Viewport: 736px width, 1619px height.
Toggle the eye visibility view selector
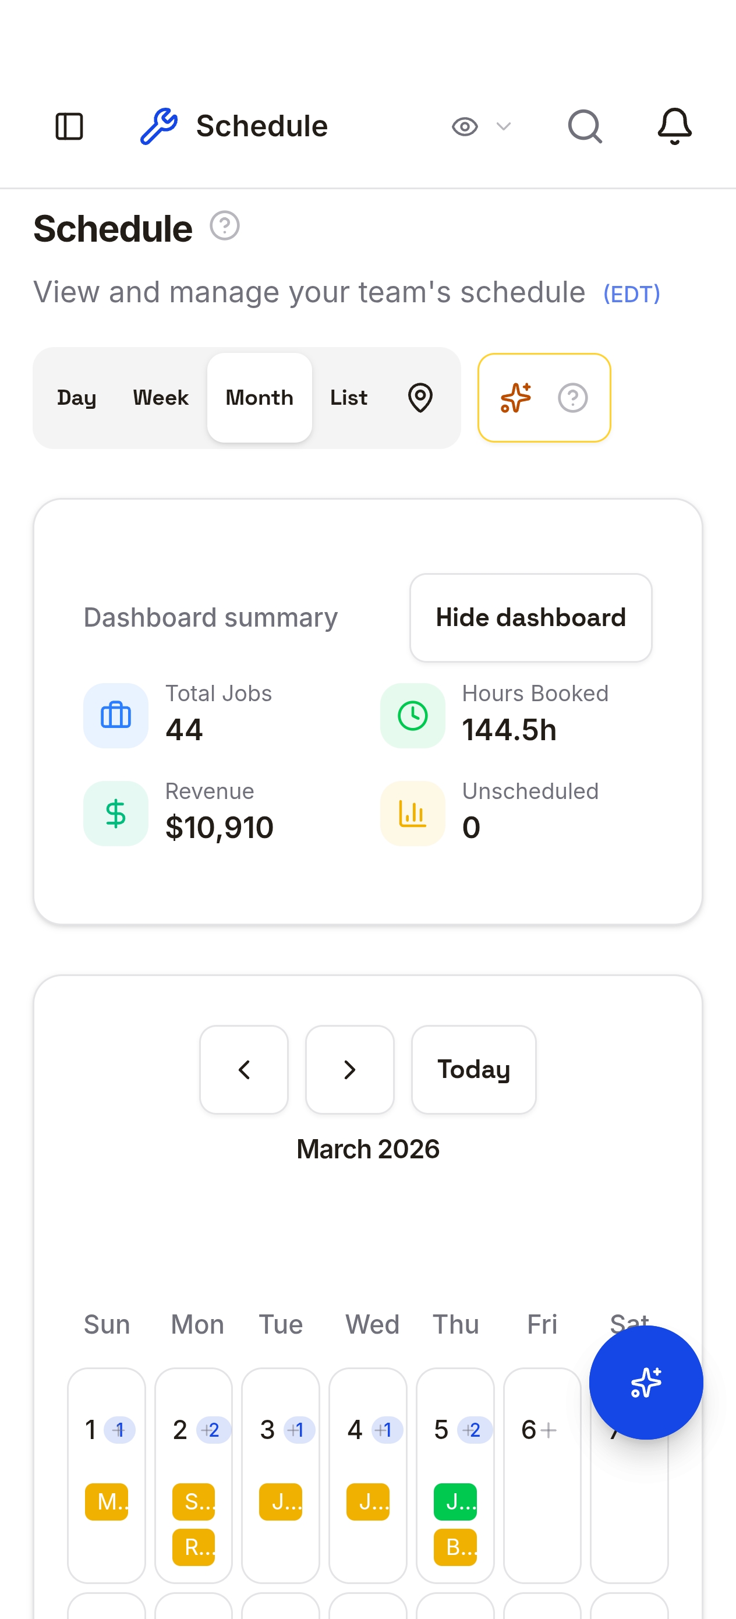pos(465,126)
